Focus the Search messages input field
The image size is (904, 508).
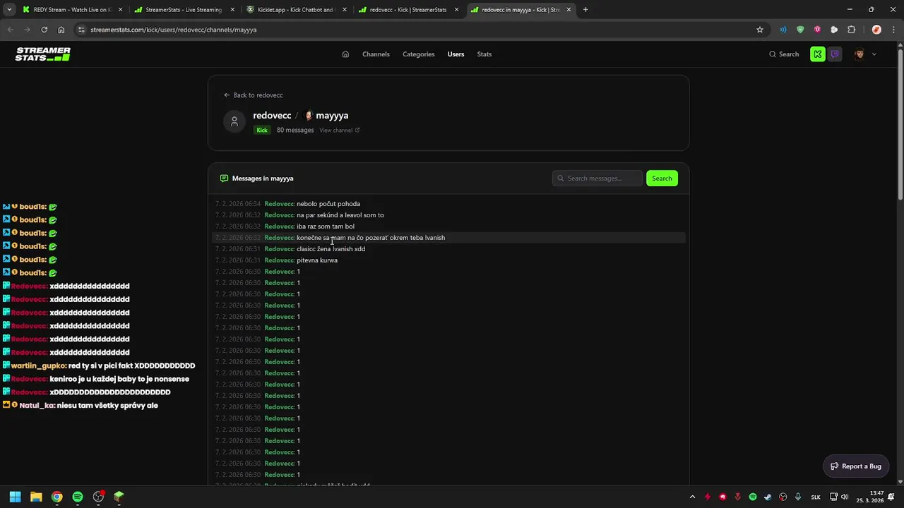[597, 179]
